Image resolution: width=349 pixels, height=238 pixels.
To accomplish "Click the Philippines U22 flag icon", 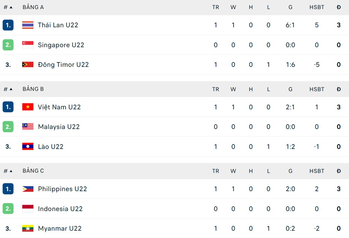I will (28, 189).
